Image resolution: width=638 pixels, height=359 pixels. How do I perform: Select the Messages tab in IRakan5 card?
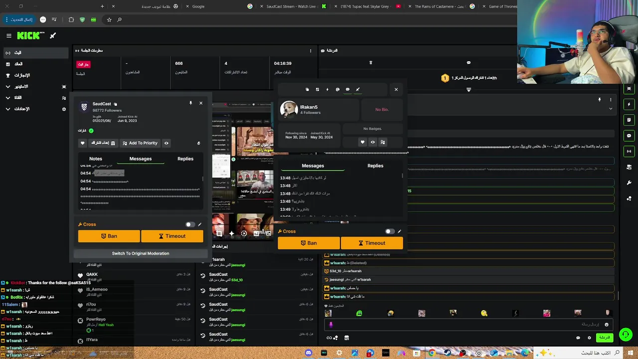313,166
